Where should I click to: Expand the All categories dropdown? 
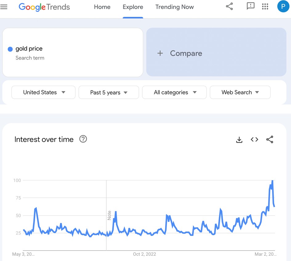pos(174,92)
